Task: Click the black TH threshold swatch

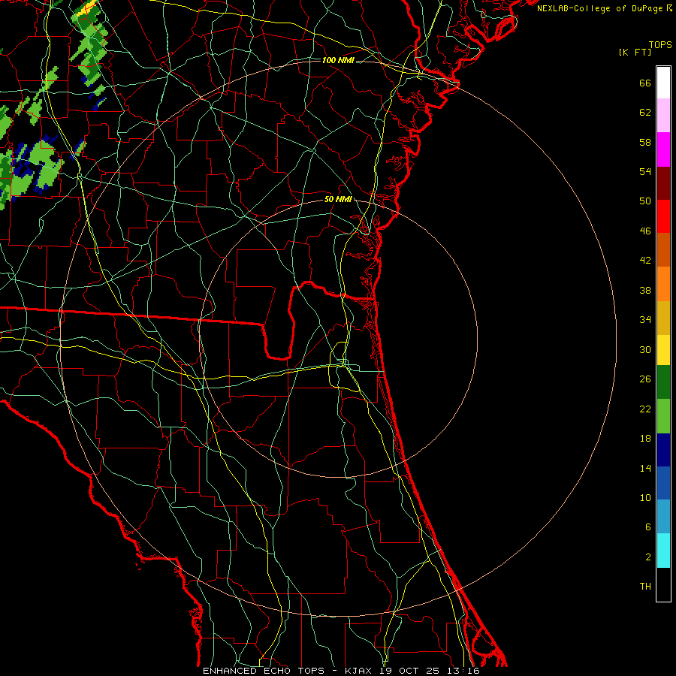Action: [x=663, y=584]
